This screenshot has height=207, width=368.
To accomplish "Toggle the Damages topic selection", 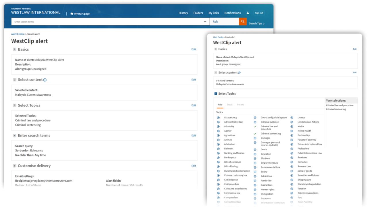I will coord(255,138).
